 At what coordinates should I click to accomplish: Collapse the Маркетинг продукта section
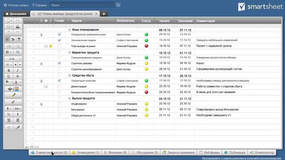[x=69, y=52]
